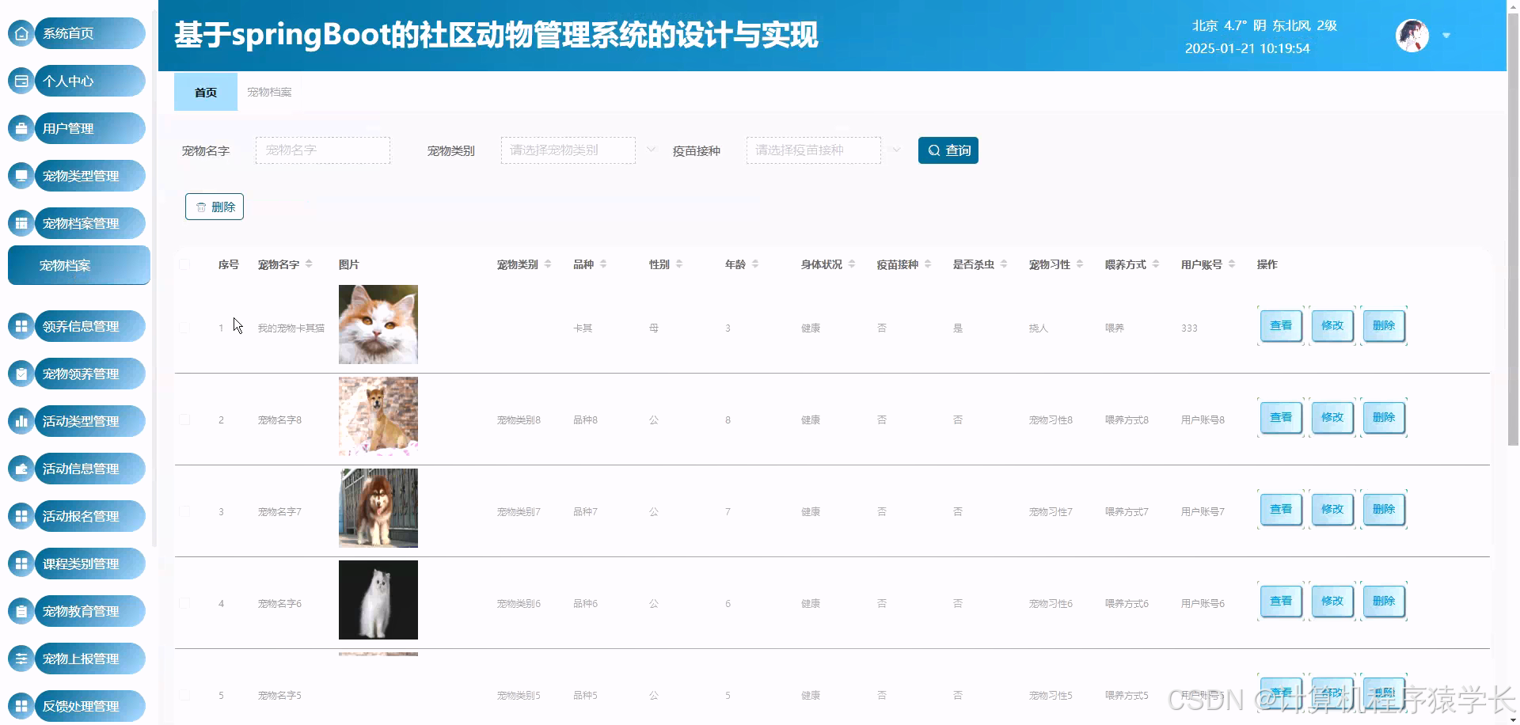Viewport: 1520px width, 725px height.
Task: Switch to the 首页 tab
Action: pyautogui.click(x=205, y=92)
